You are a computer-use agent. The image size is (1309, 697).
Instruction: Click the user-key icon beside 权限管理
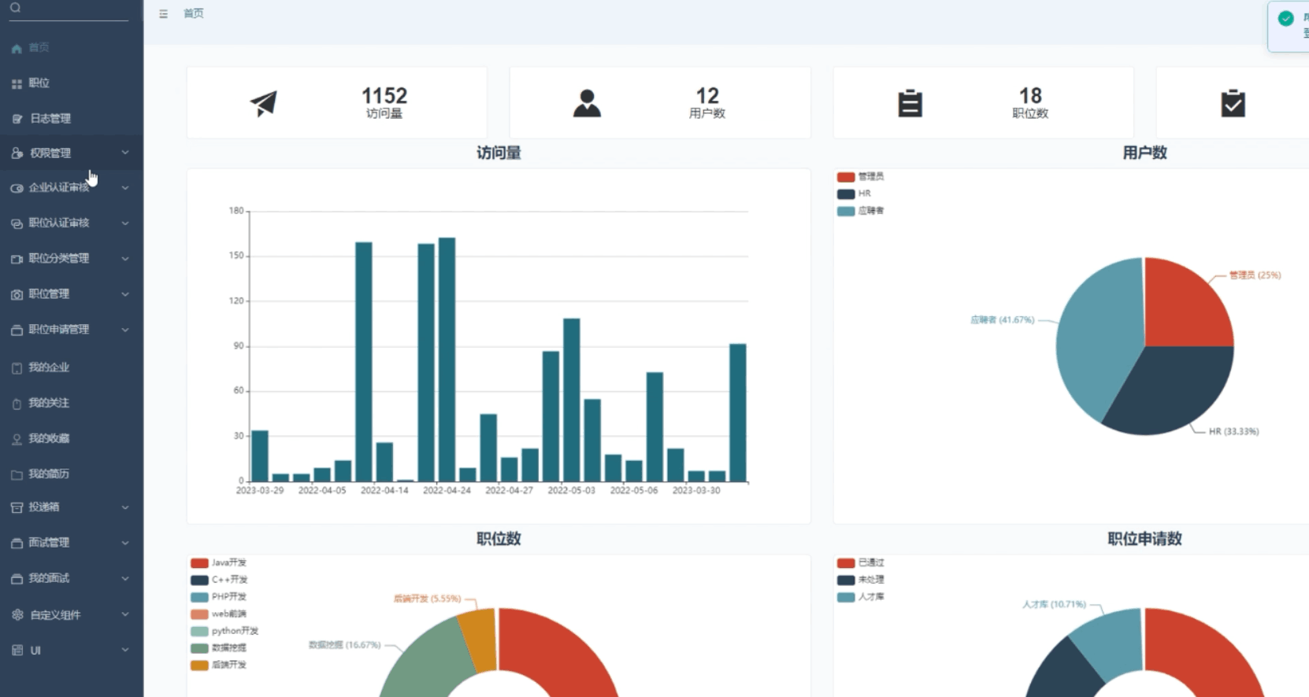point(17,153)
